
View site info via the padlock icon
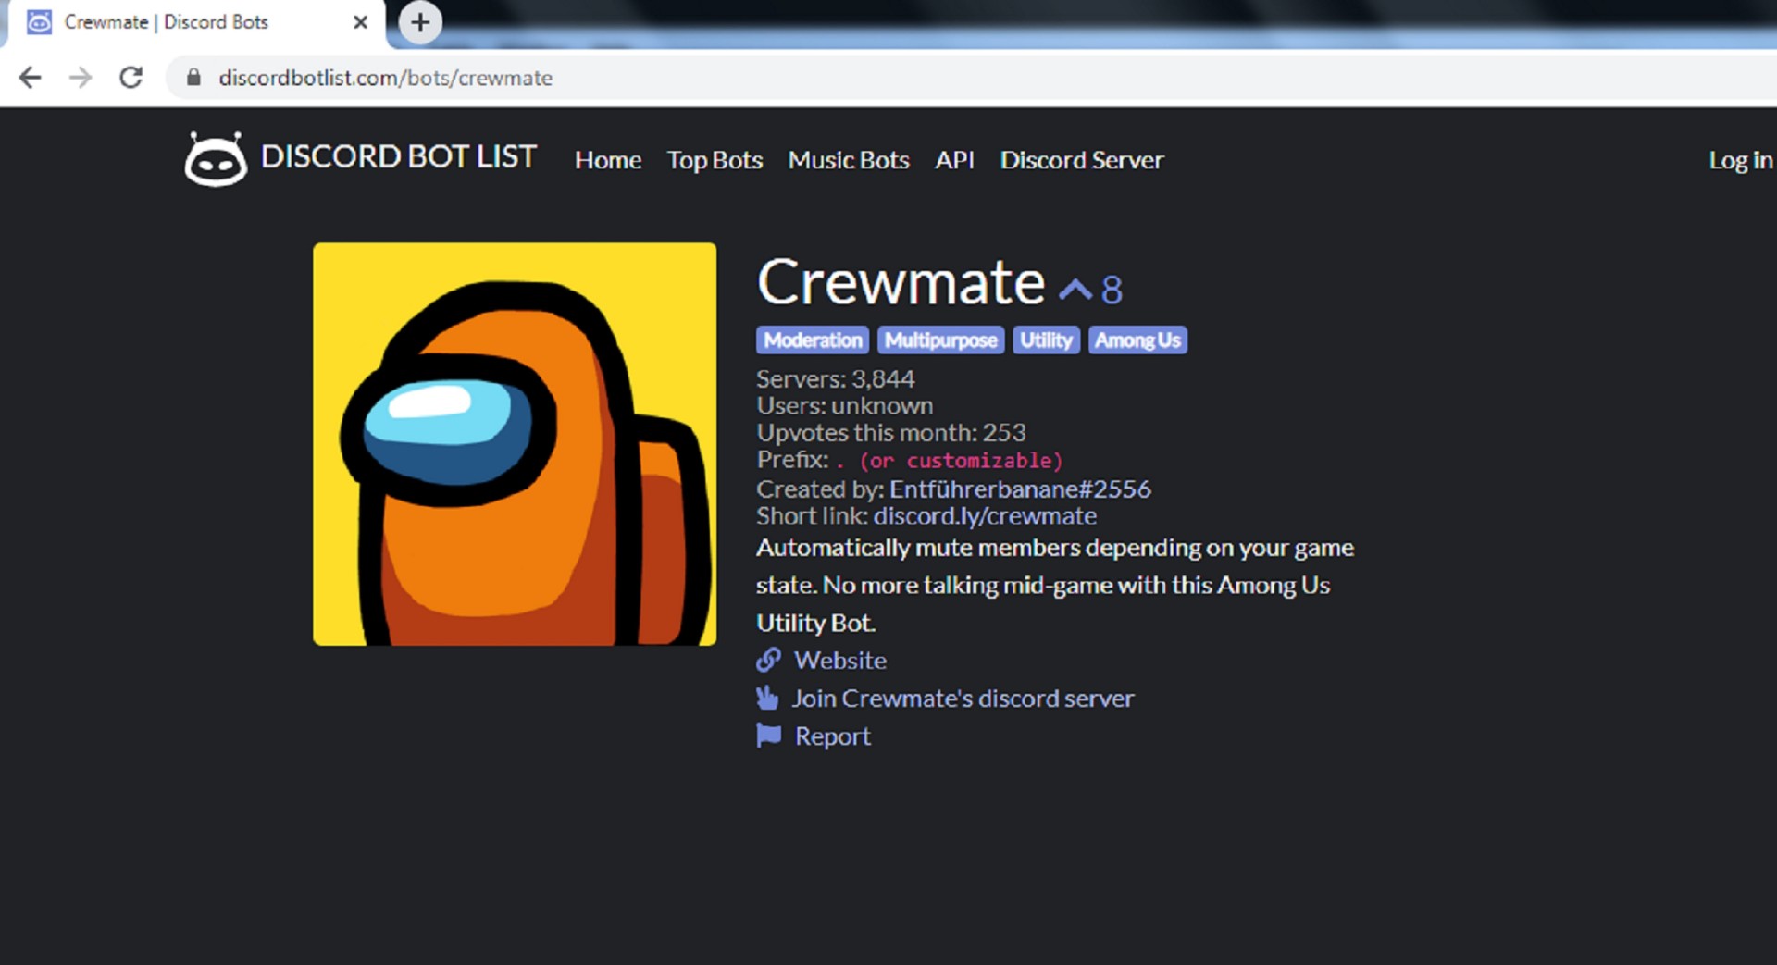click(193, 78)
